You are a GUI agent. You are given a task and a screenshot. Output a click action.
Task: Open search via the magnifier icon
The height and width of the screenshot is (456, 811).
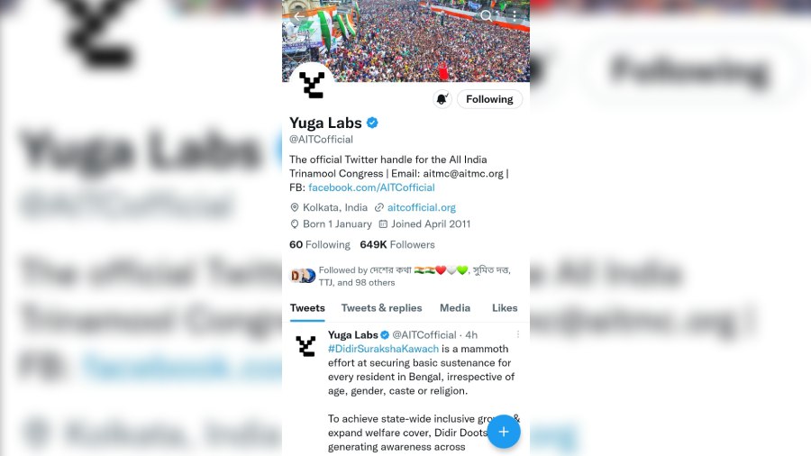487,15
